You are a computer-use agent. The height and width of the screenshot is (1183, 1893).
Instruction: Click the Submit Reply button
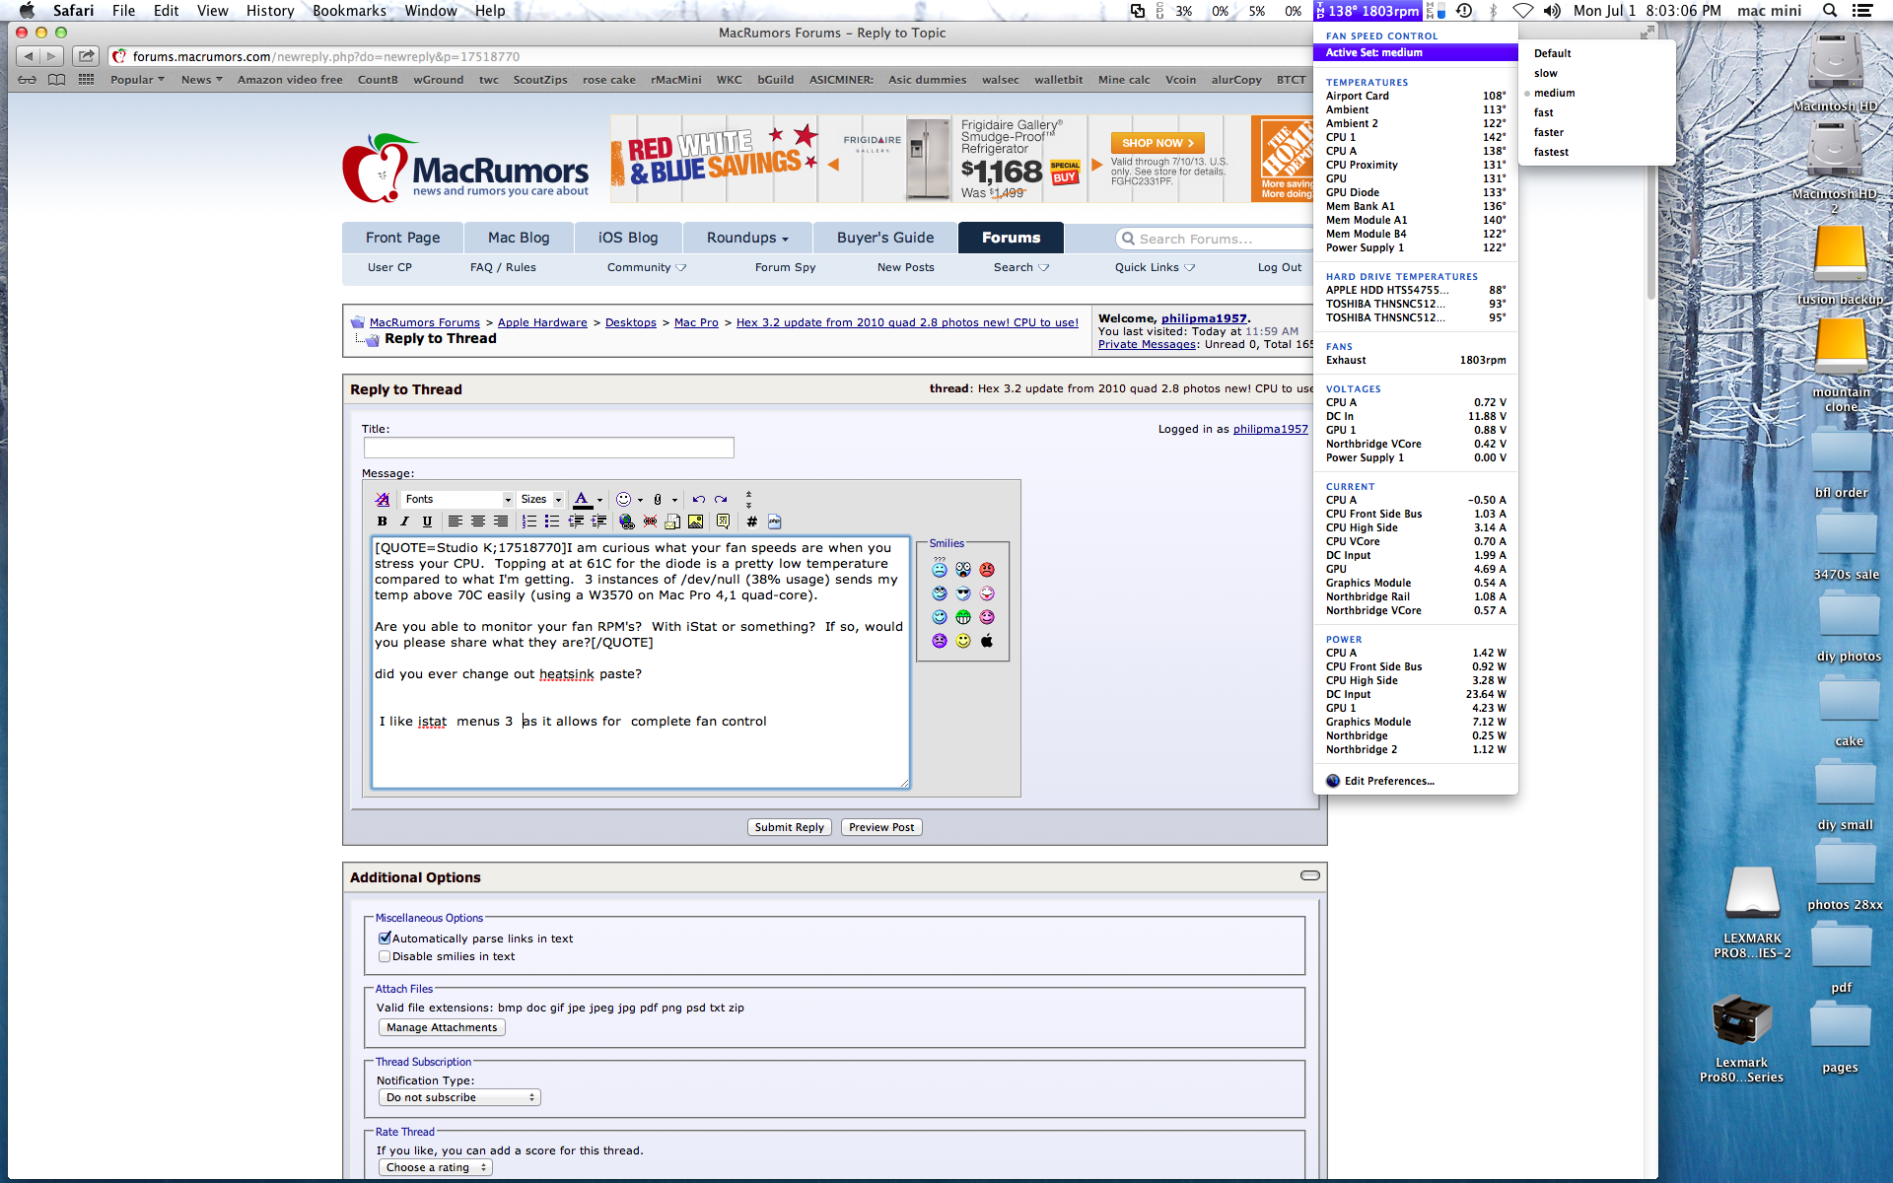coord(790,827)
